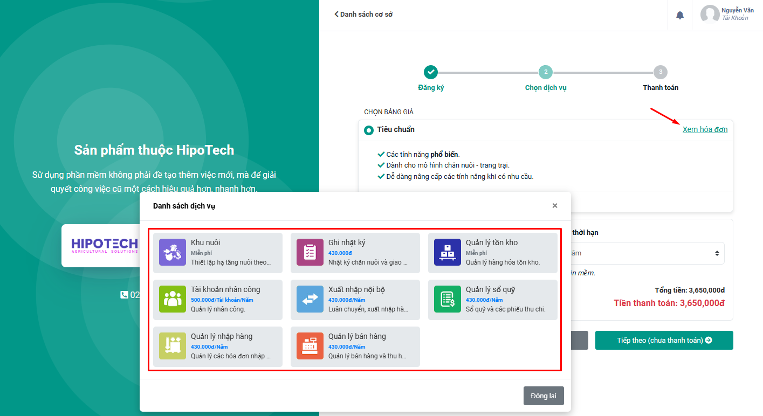Screen dimensions: 763x416
Task: Click the Tài khoản nhân công icon
Action: (x=173, y=299)
